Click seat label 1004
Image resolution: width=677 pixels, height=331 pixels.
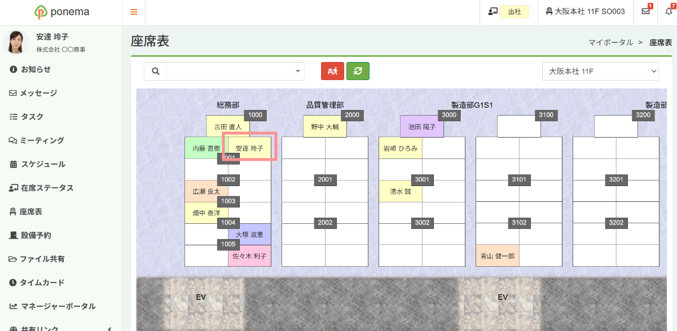228,222
